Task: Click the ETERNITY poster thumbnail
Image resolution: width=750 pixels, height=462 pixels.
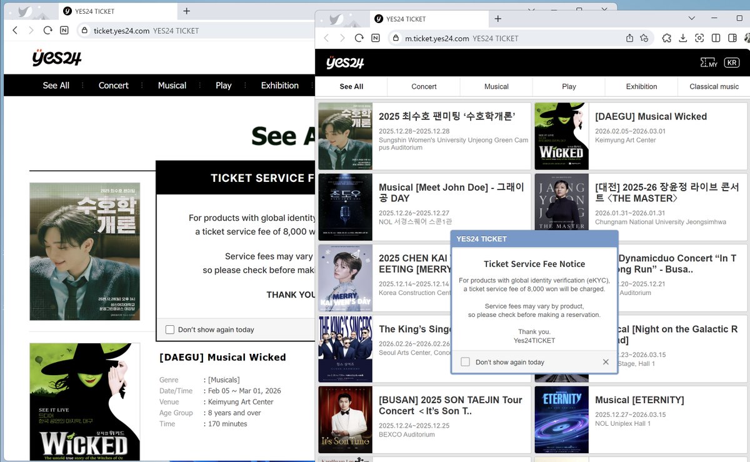Action: pyautogui.click(x=561, y=419)
